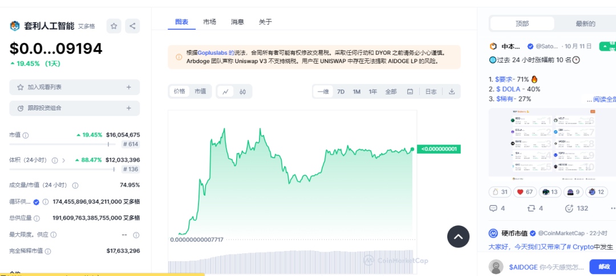Screen dimensions: 616x276
Task: Open the calendar date range picker
Action: coord(410,92)
